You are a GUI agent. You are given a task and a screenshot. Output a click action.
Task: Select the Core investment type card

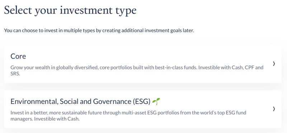(x=142, y=64)
